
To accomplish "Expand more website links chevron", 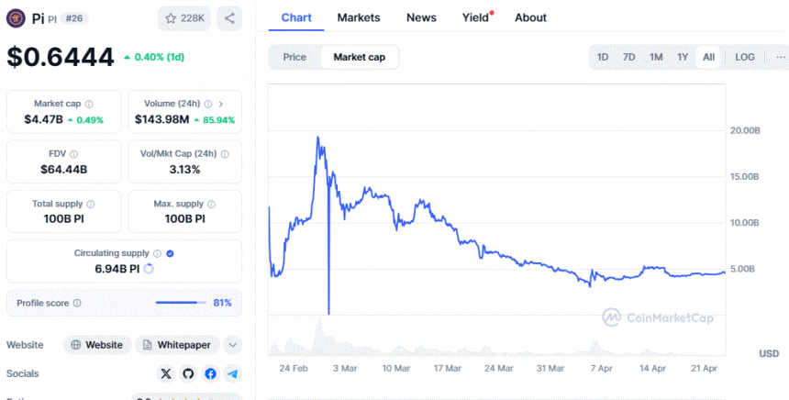I will click(232, 345).
